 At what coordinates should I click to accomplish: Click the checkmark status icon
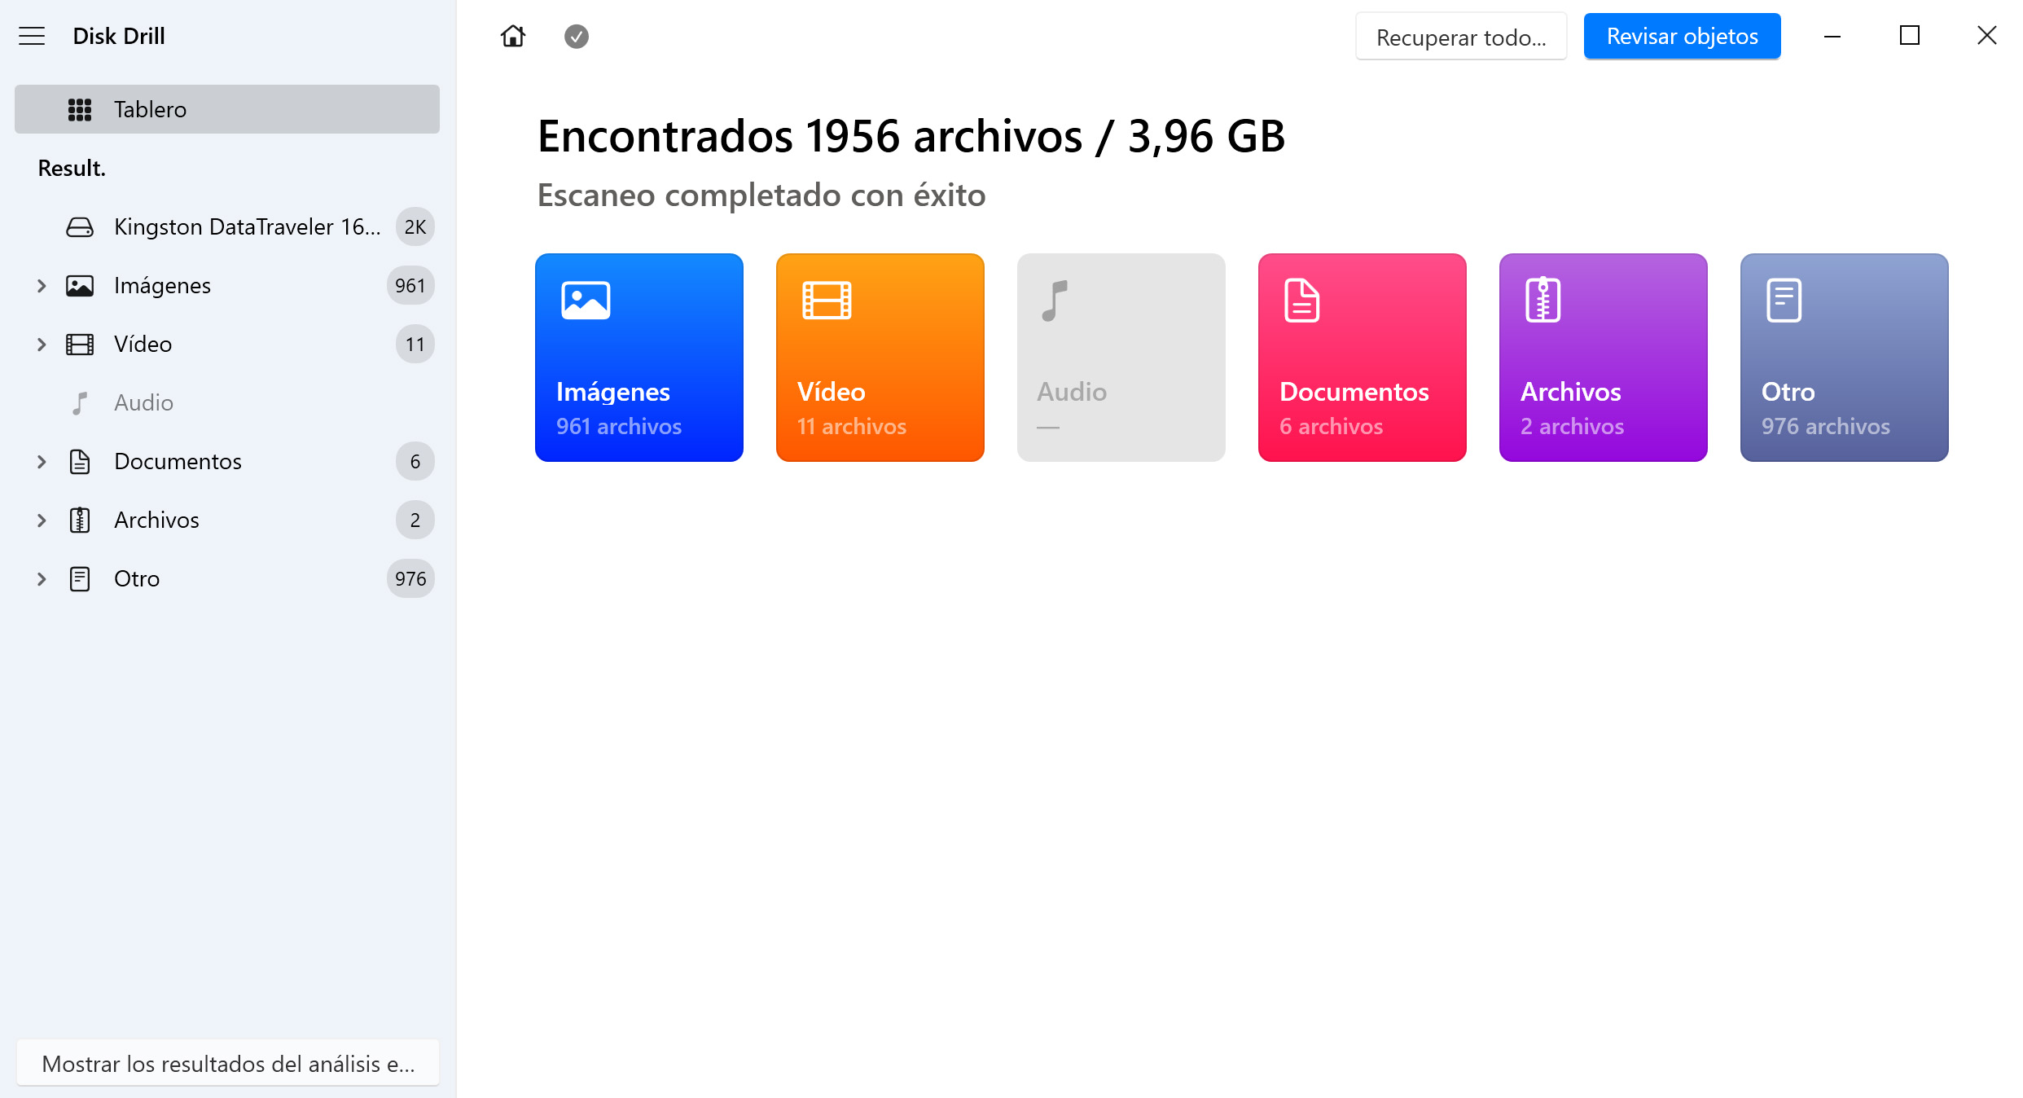577,37
